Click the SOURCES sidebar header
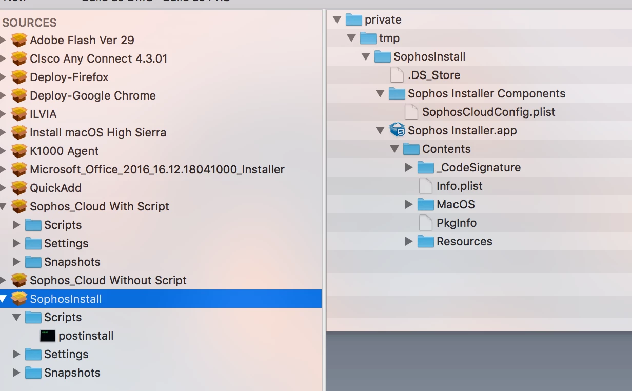 [30, 23]
